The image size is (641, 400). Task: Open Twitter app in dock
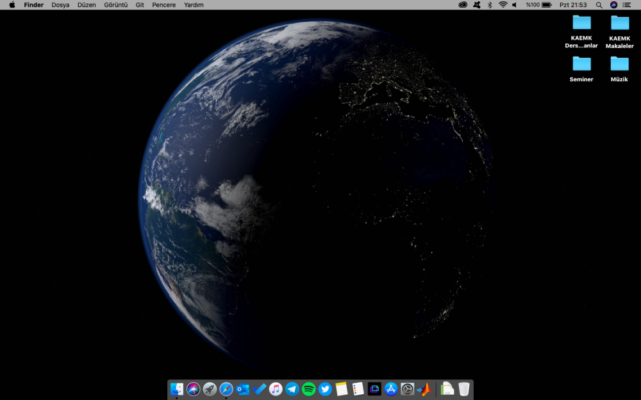(325, 388)
